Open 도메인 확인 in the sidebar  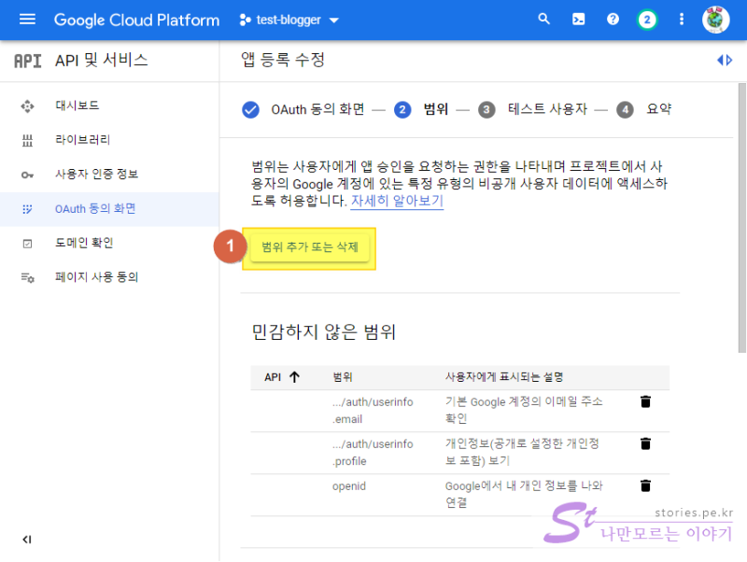[x=84, y=243]
